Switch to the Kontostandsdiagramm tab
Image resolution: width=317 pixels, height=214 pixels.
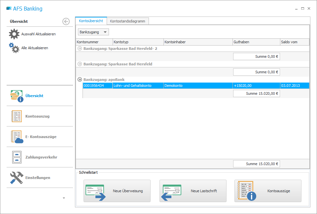pyautogui.click(x=127, y=21)
